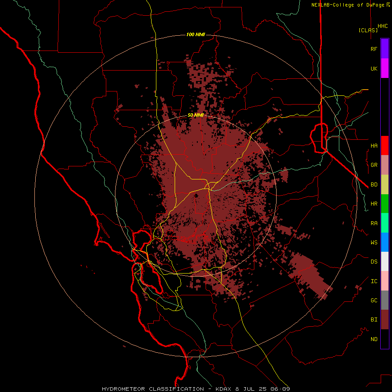
Task: Click the 100 NMI range ring label
Action: click(196, 34)
